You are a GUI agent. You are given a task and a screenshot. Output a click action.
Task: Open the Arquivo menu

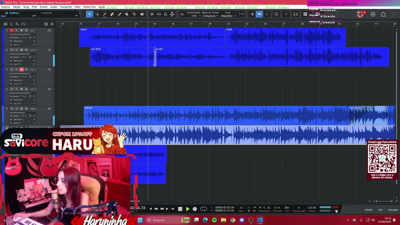6,7
